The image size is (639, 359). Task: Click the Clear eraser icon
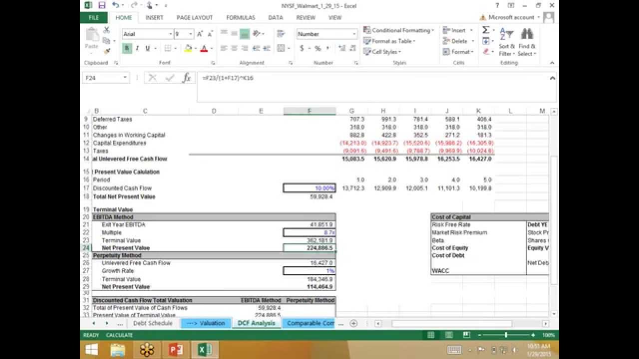point(485,51)
